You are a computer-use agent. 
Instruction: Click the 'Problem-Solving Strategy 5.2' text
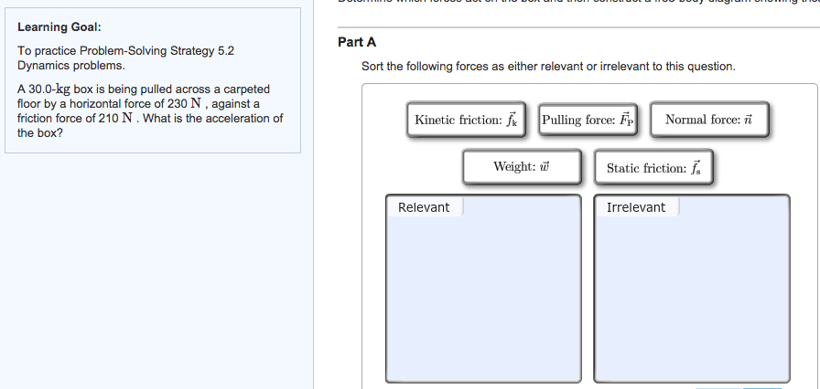click(156, 51)
